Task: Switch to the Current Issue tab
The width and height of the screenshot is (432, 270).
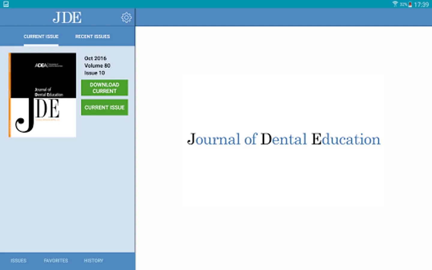Action: (41, 36)
